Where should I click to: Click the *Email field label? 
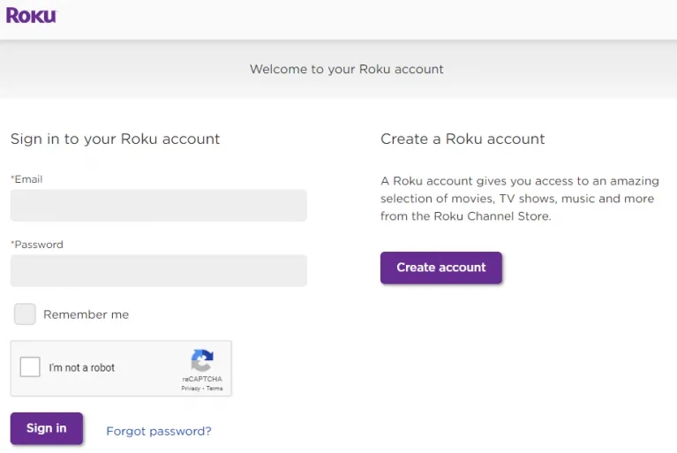click(26, 179)
